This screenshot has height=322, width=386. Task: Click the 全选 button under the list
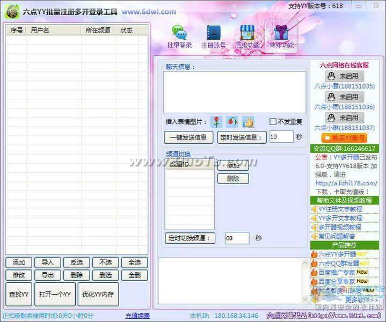[x=134, y=262]
